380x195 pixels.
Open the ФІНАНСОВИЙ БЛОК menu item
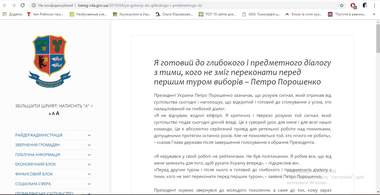click(x=34, y=174)
